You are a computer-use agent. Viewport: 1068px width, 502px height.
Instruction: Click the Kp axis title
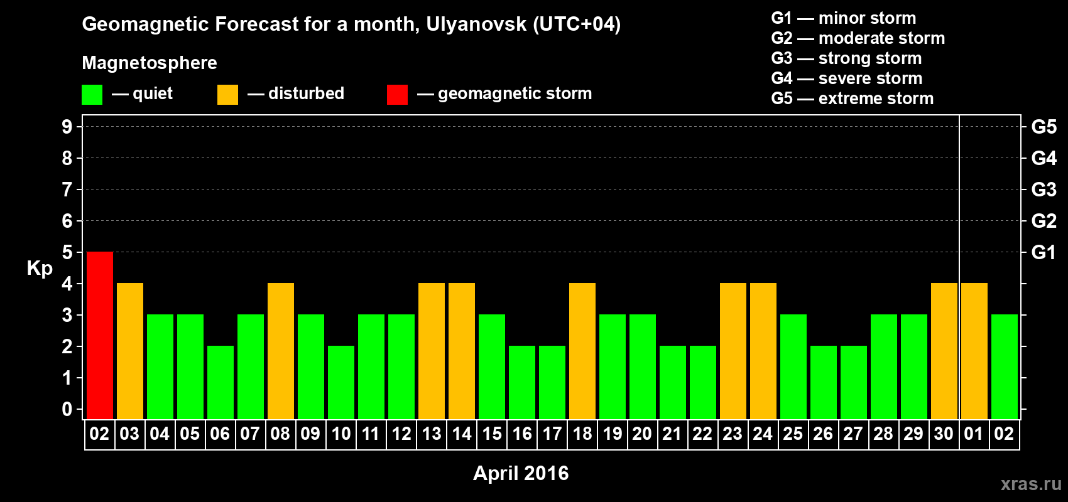tap(40, 269)
